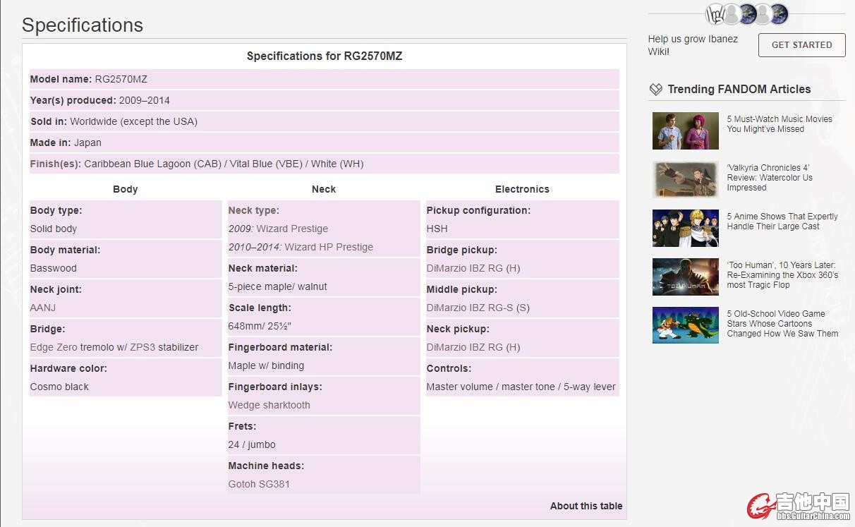Open the Edge Zero bridge link
This screenshot has width=855, height=527.
(x=54, y=347)
